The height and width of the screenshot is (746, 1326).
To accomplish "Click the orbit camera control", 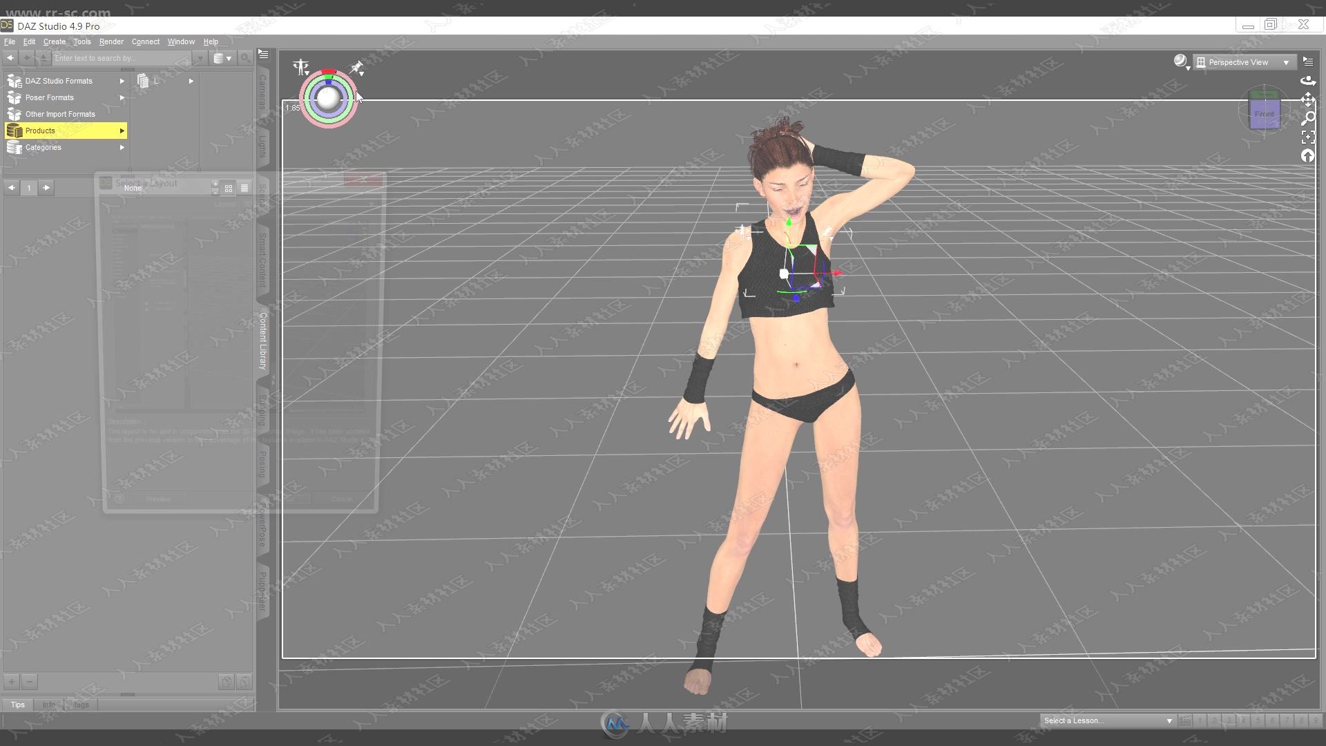I will point(1307,81).
